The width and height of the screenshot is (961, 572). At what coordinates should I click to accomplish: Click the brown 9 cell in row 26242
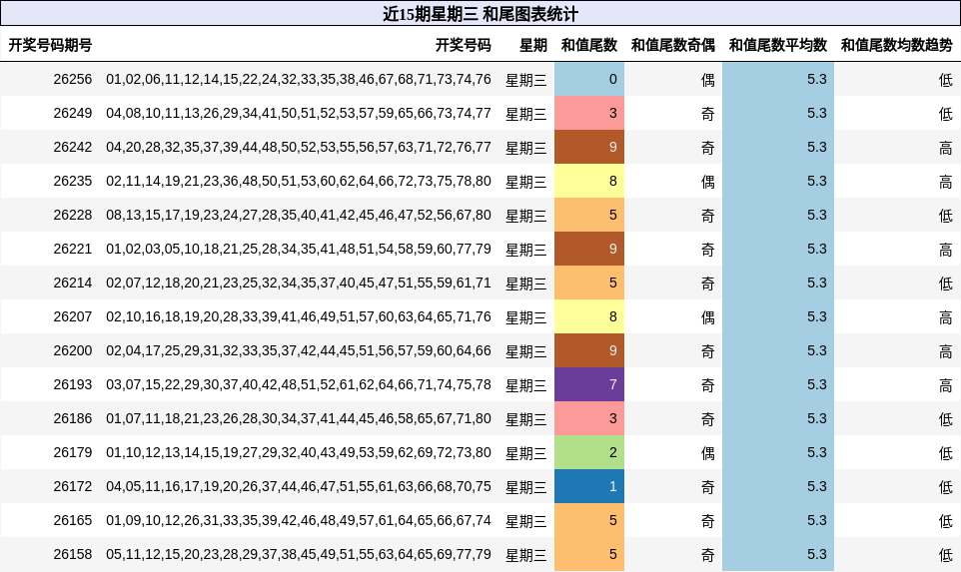(589, 147)
